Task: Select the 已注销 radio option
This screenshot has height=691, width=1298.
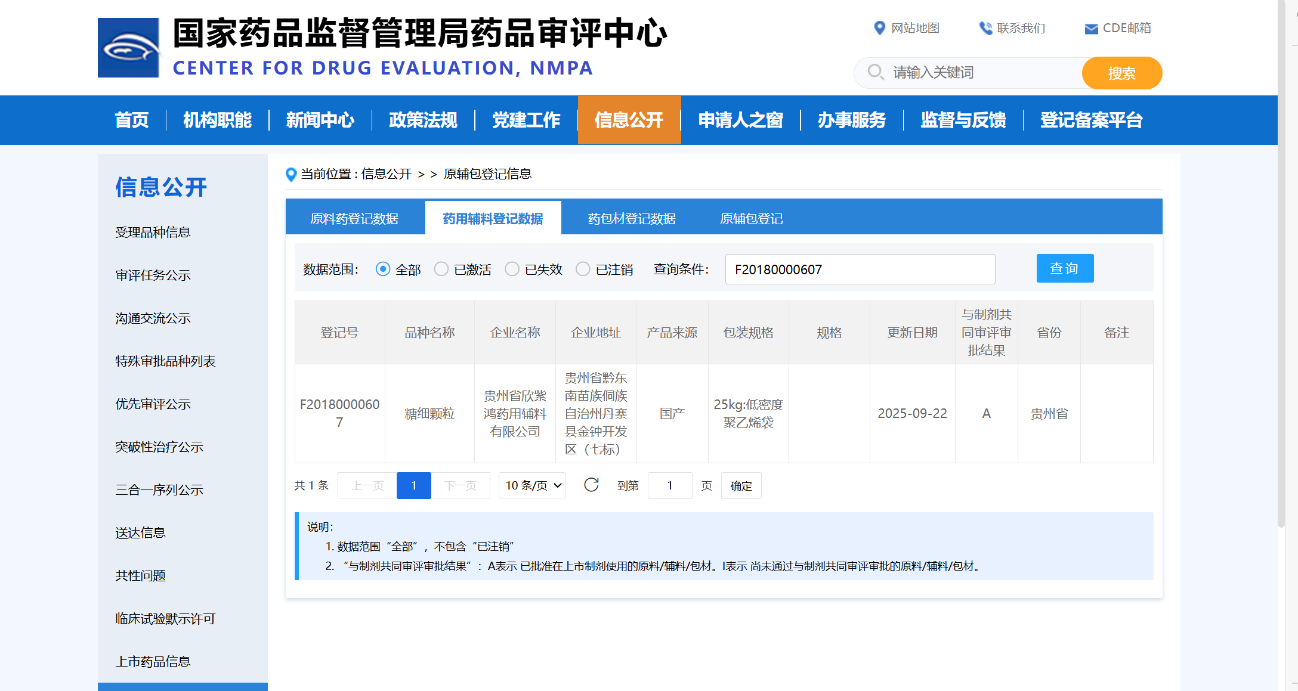Action: pyautogui.click(x=583, y=269)
